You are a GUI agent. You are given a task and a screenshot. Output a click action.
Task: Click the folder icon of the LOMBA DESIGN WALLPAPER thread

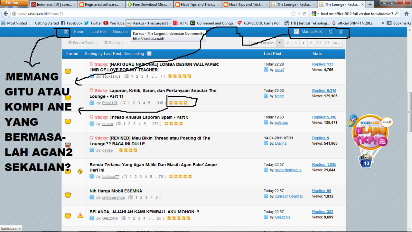click(x=68, y=71)
